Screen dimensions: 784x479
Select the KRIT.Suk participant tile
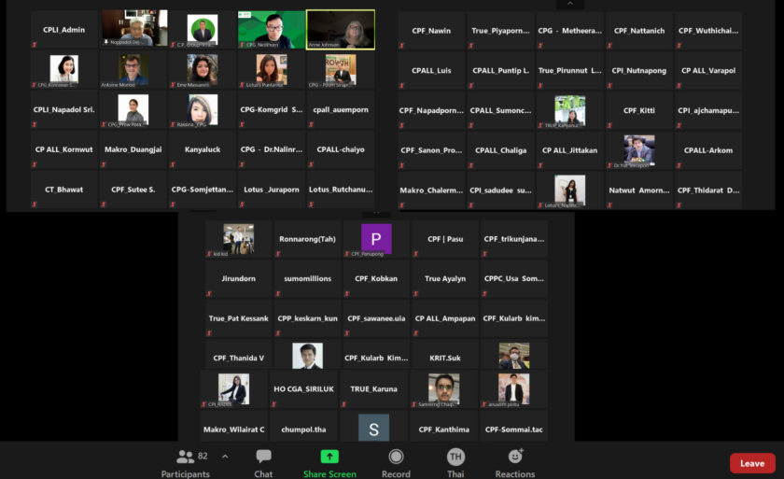tap(444, 357)
